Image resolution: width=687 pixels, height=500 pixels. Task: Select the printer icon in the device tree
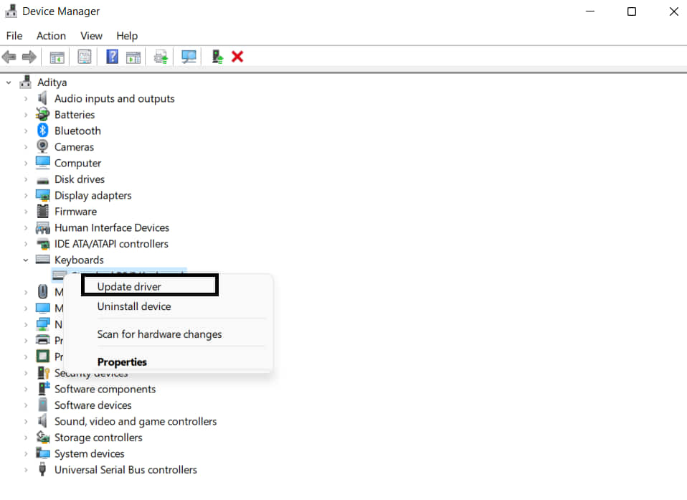click(42, 340)
